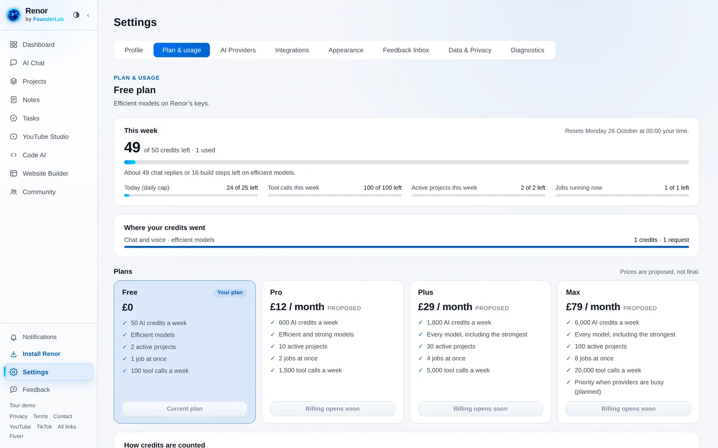Open the Privacy footer link

click(x=18, y=416)
